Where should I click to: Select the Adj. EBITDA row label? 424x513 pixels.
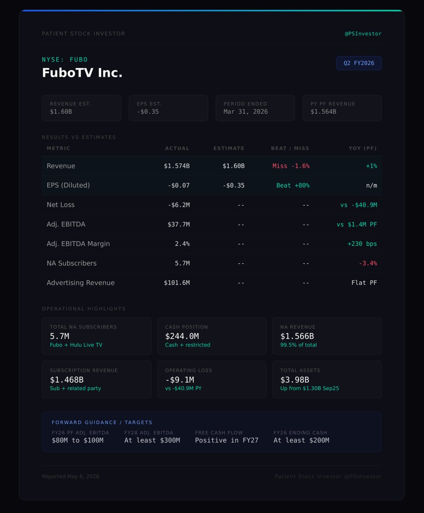click(66, 225)
